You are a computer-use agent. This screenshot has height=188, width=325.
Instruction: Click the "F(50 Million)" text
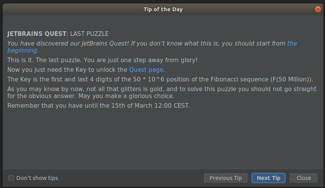tap(291, 80)
